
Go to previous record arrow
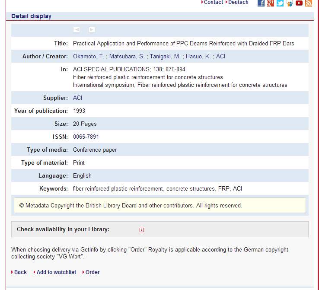[77, 30]
